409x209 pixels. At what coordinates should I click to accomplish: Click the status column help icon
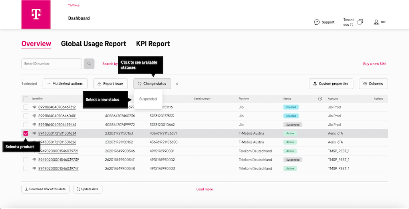320,99
